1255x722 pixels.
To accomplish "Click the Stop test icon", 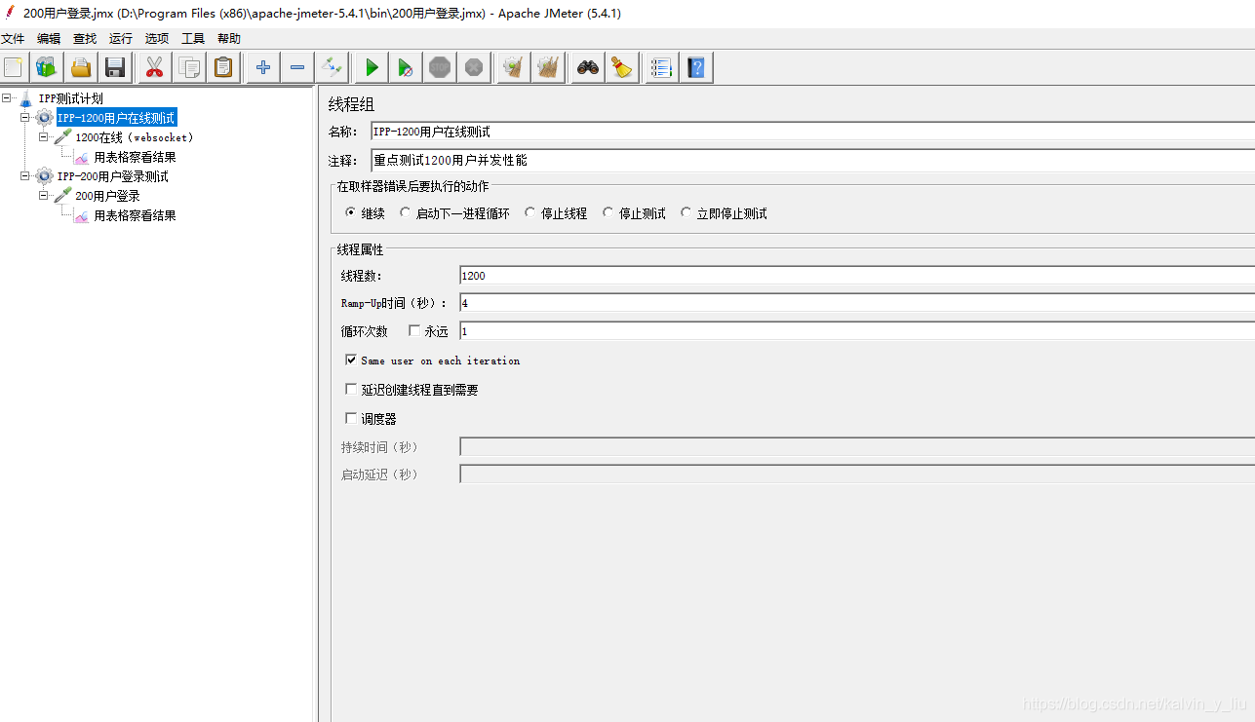I will [x=439, y=67].
